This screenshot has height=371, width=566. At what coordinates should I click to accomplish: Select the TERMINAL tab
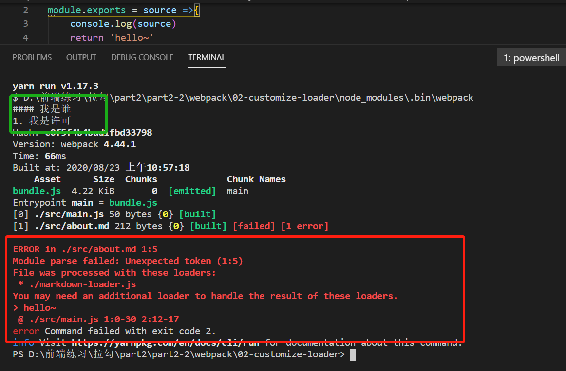(x=207, y=58)
